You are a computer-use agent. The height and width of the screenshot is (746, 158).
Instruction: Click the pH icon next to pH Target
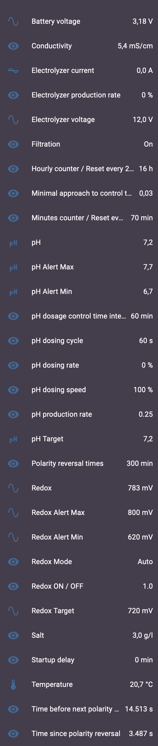tap(13, 440)
